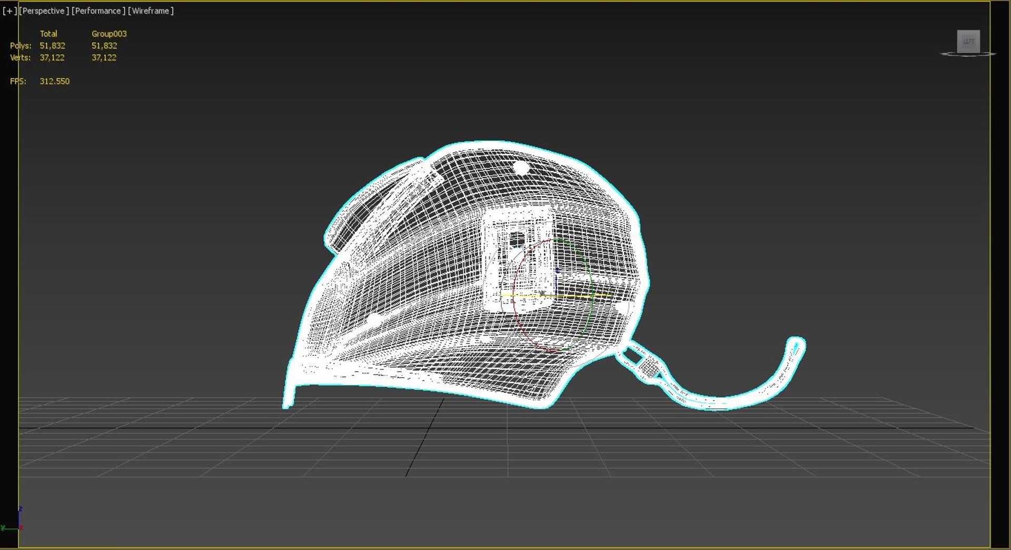Open the Wireframe shading viewport menu

pyautogui.click(x=151, y=11)
